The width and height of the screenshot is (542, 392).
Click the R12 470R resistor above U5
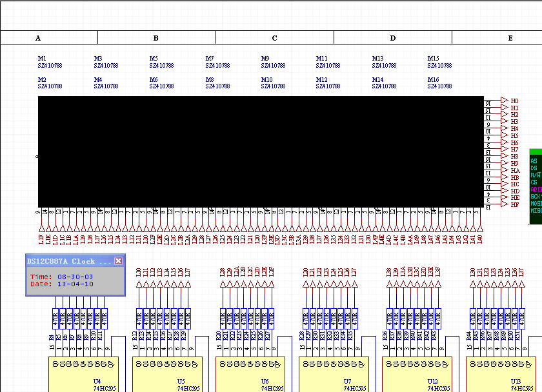tap(139, 318)
